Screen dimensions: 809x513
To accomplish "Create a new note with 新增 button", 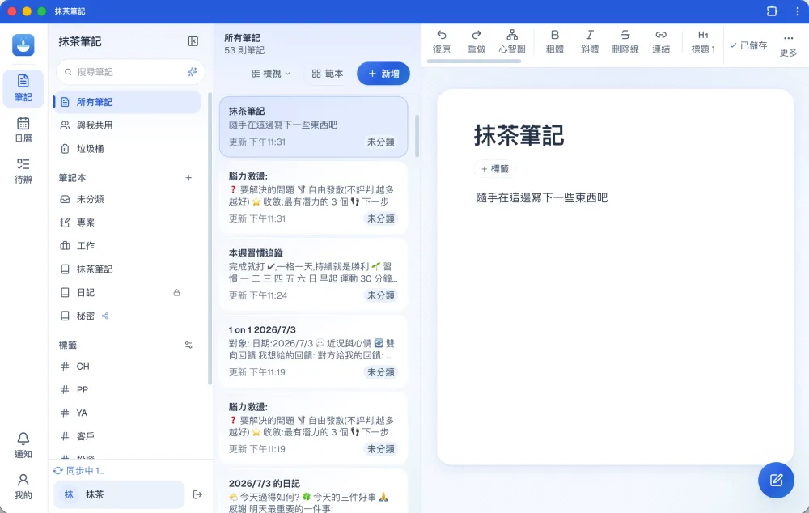I will (383, 74).
